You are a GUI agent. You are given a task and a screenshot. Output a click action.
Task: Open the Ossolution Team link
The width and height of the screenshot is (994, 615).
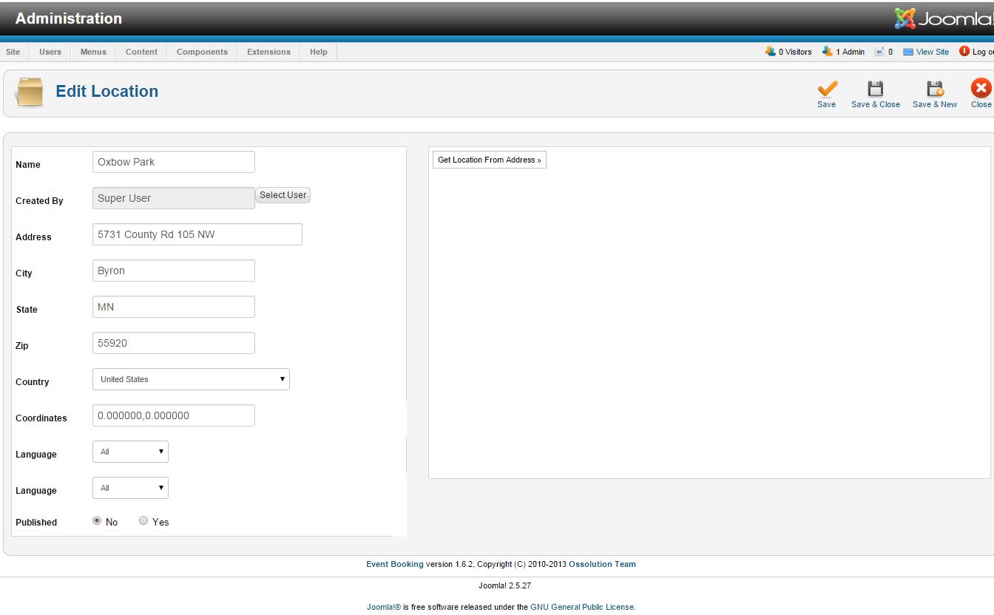click(x=602, y=564)
